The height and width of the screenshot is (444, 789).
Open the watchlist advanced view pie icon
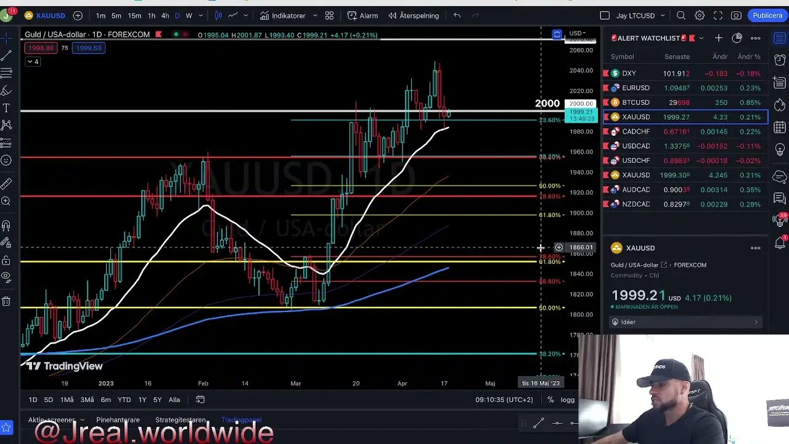(737, 38)
